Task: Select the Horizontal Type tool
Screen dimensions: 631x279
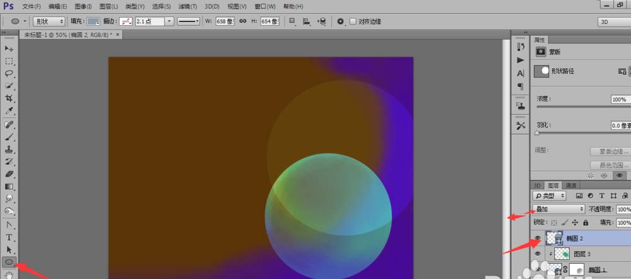Action: (9, 237)
